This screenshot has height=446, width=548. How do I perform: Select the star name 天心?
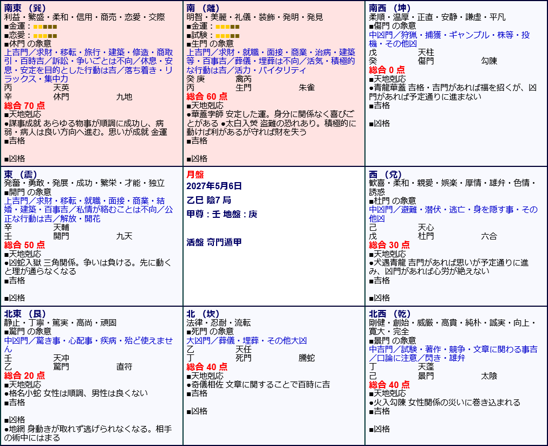click(x=426, y=228)
